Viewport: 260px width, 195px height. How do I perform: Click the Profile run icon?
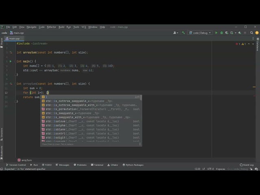click(232, 33)
